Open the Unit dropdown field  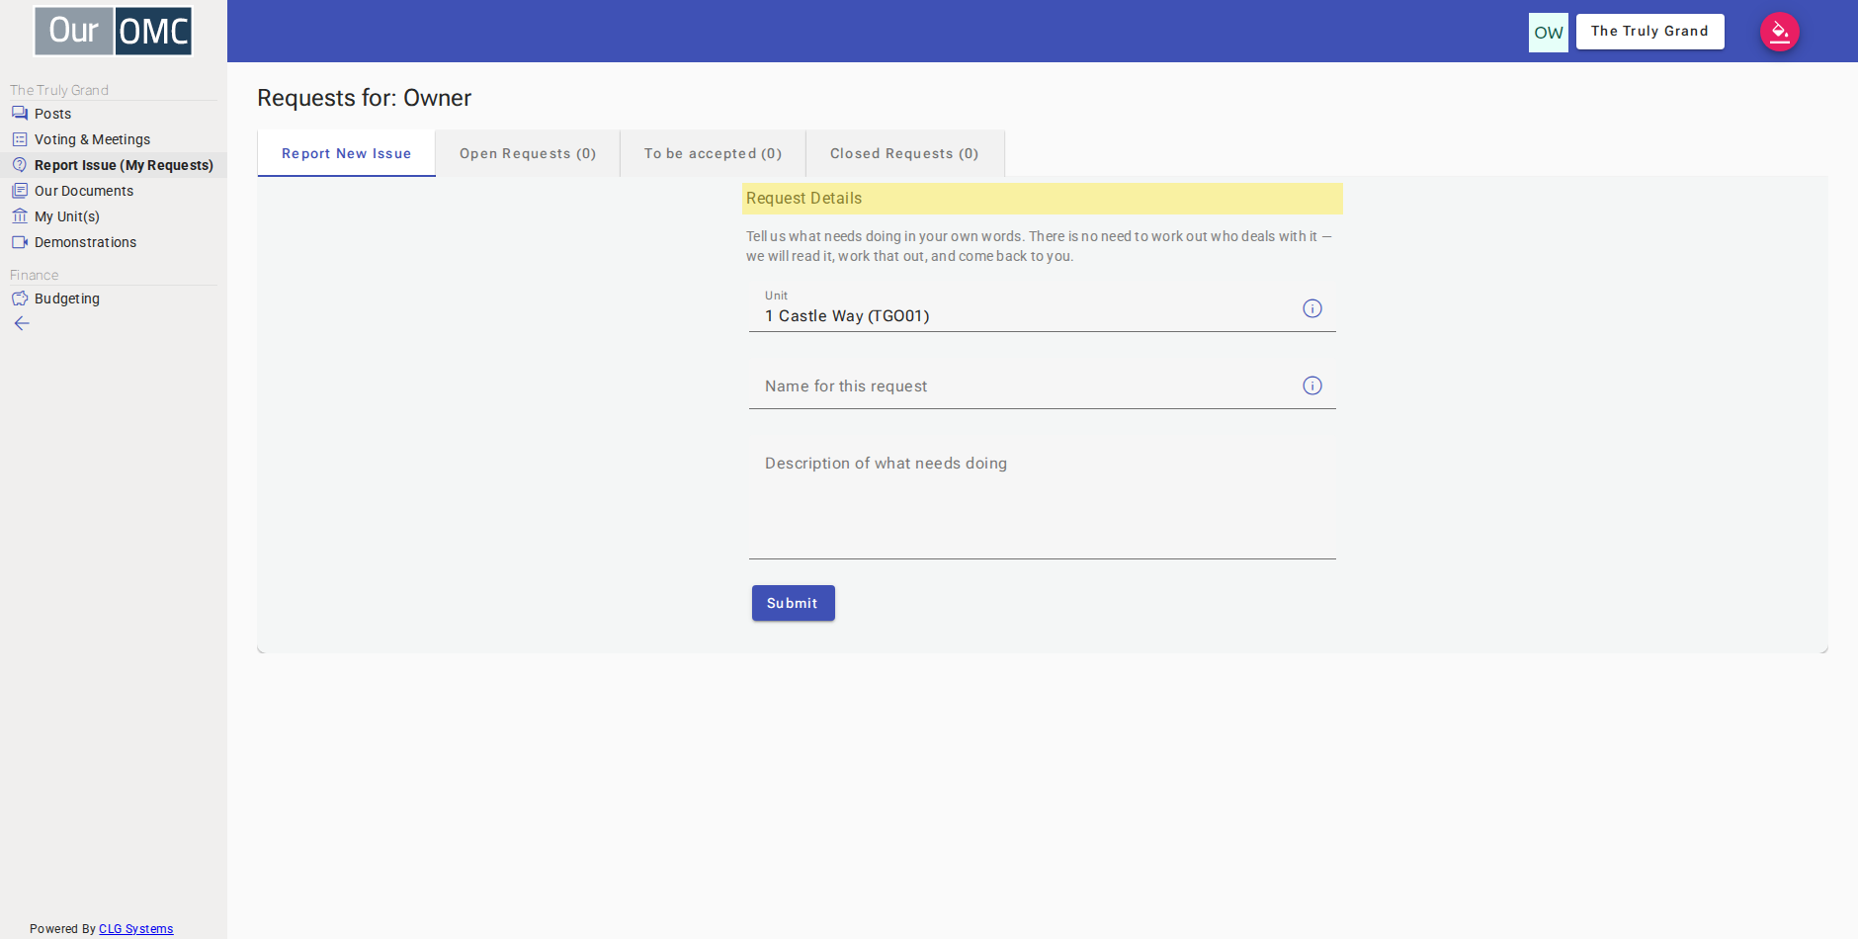click(x=1043, y=308)
